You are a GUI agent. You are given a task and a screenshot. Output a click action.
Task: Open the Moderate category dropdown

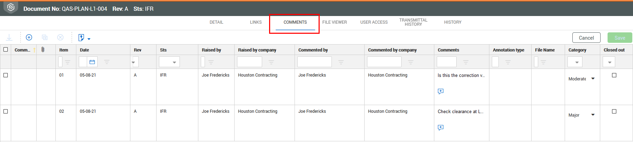coord(593,79)
